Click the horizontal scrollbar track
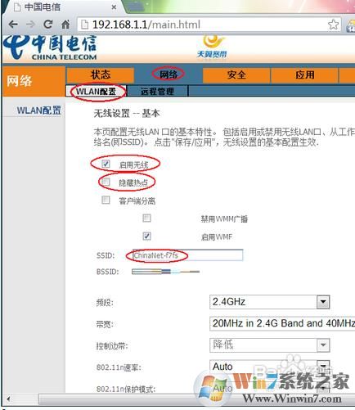Image resolution: width=355 pixels, height=410 pixels. click(196, 399)
